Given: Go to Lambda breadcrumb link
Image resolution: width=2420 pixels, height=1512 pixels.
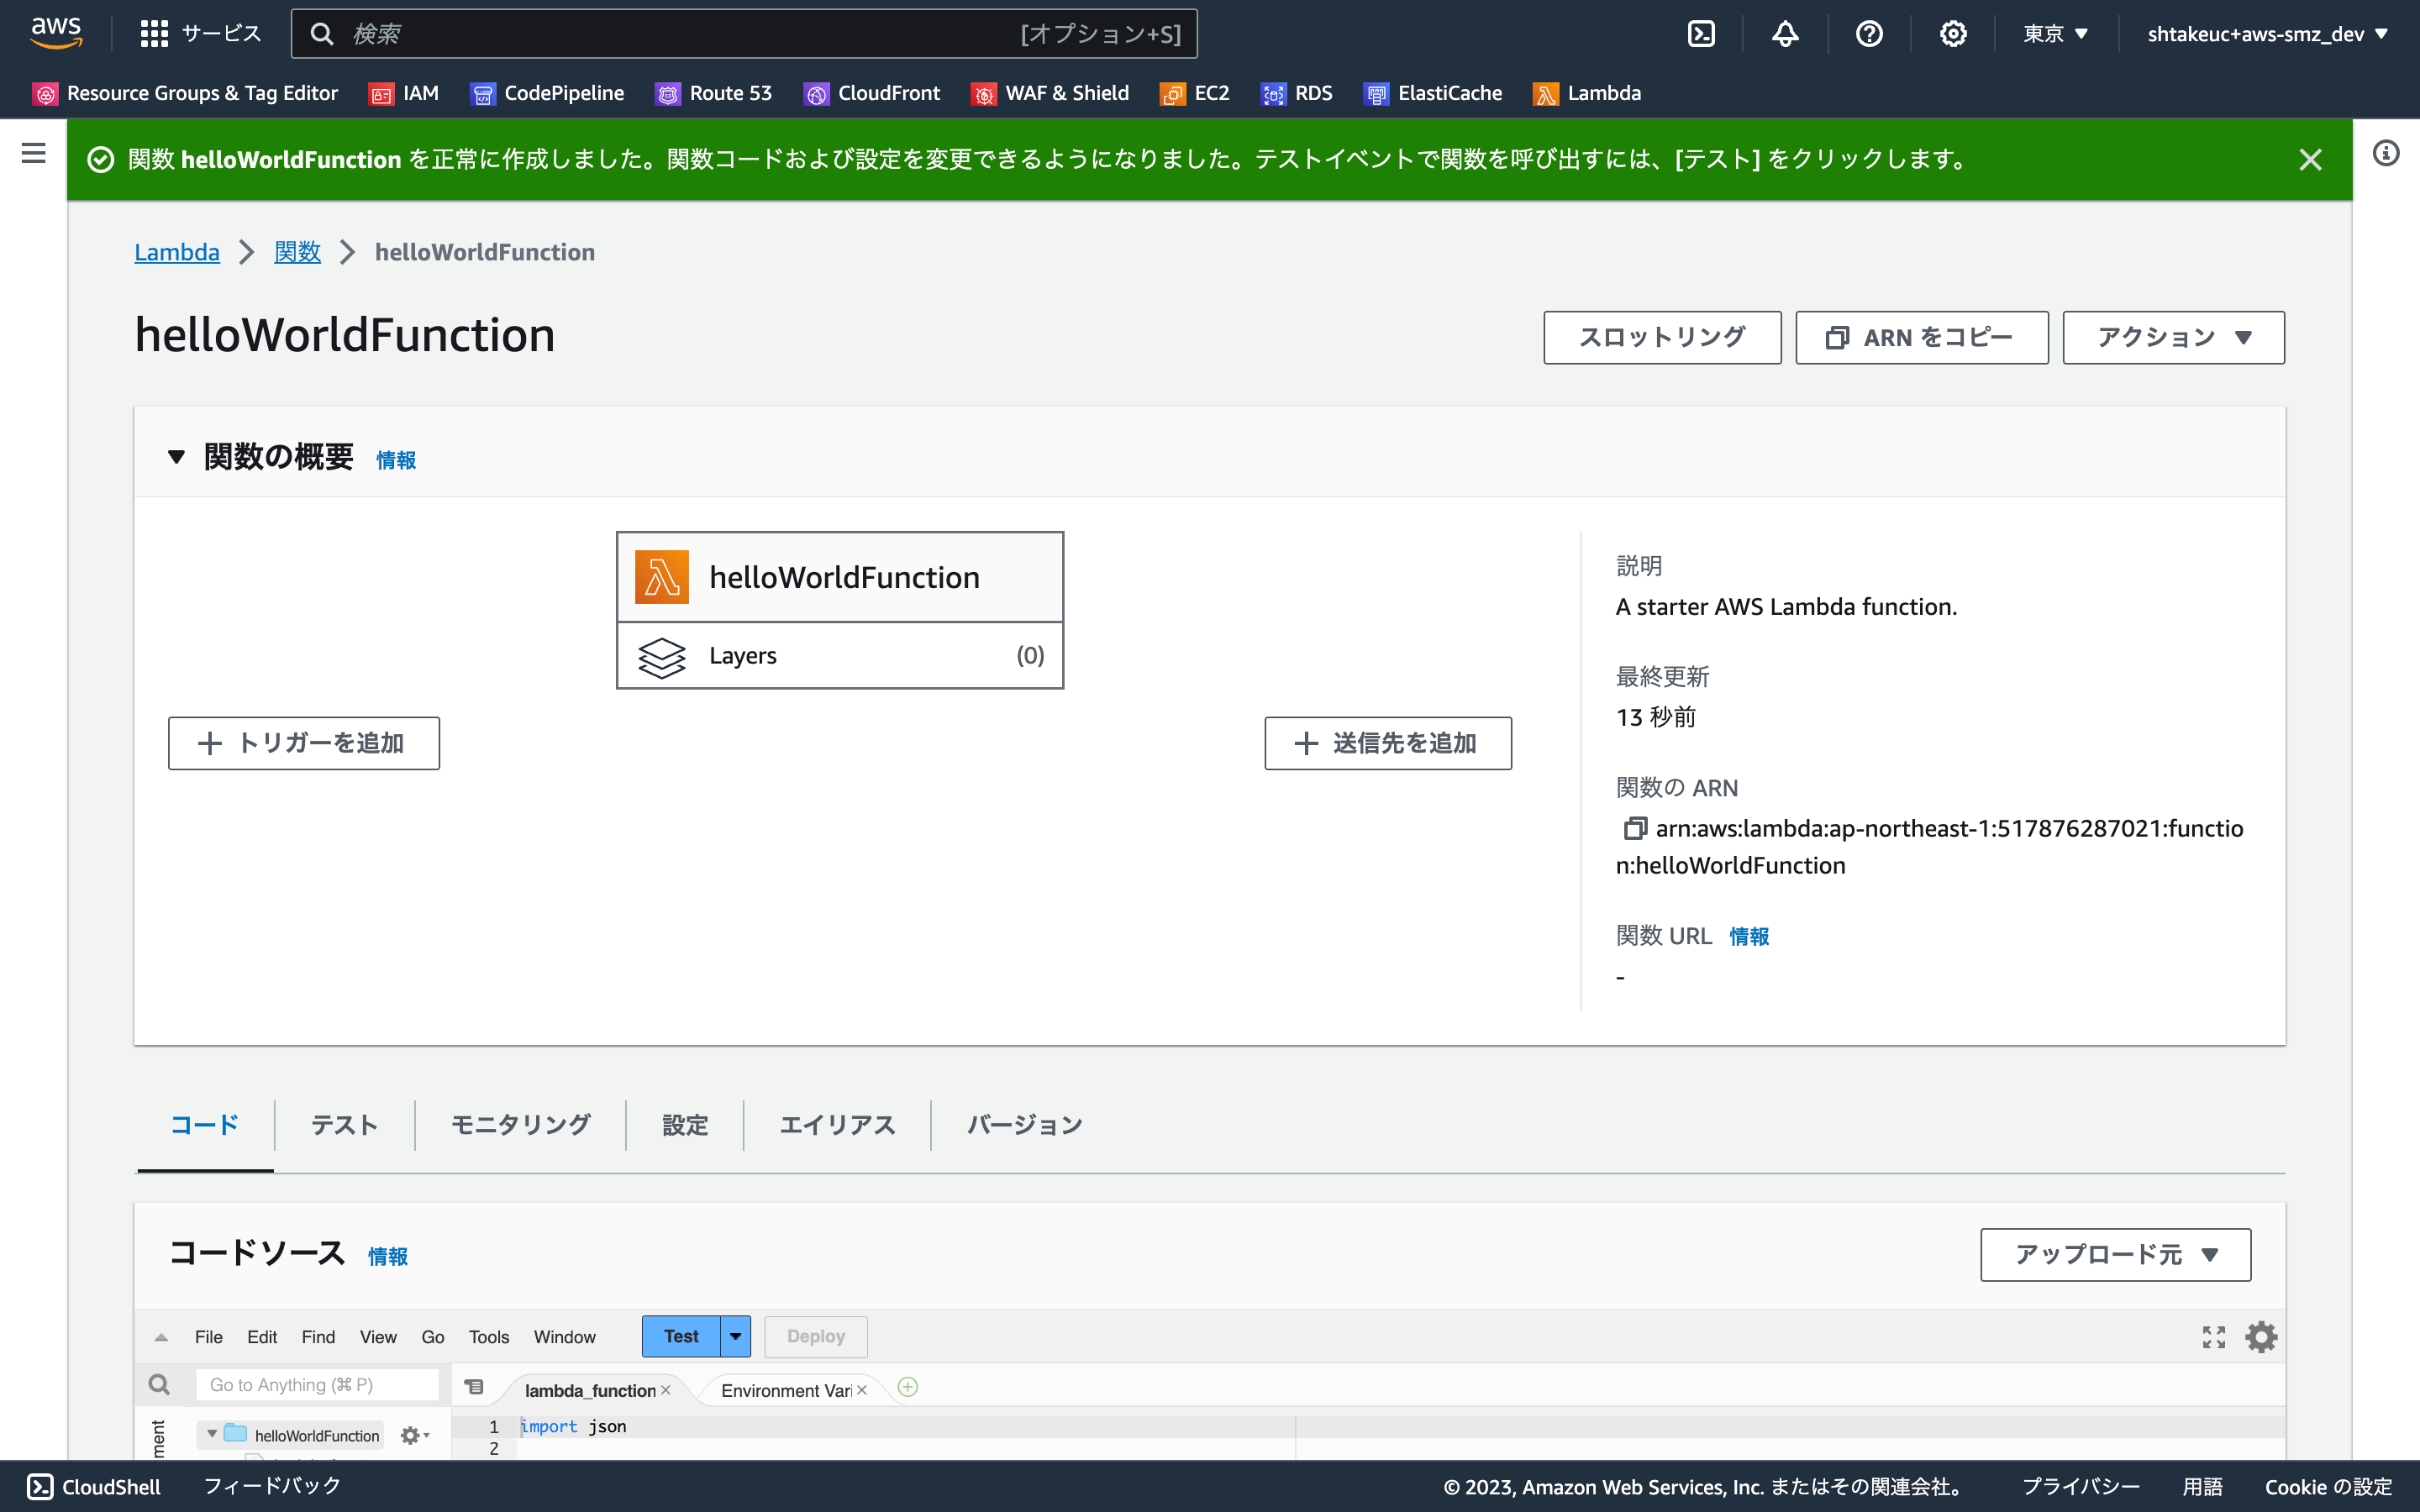Looking at the screenshot, I should (x=177, y=252).
